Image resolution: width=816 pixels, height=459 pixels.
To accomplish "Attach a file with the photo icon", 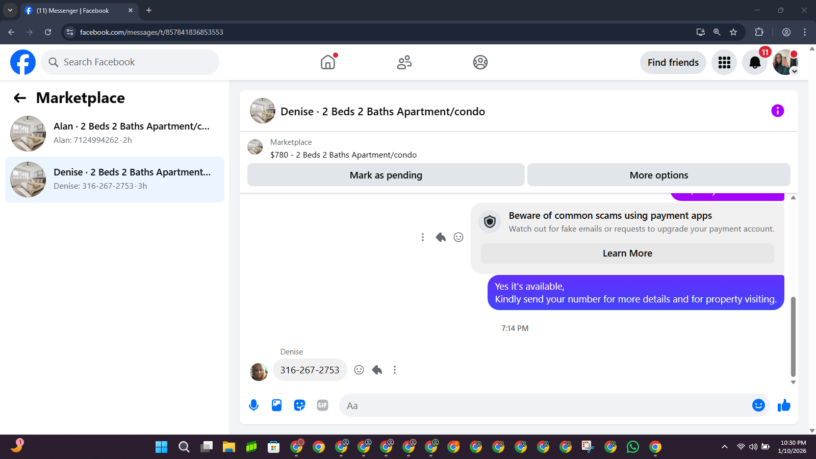I will click(276, 405).
